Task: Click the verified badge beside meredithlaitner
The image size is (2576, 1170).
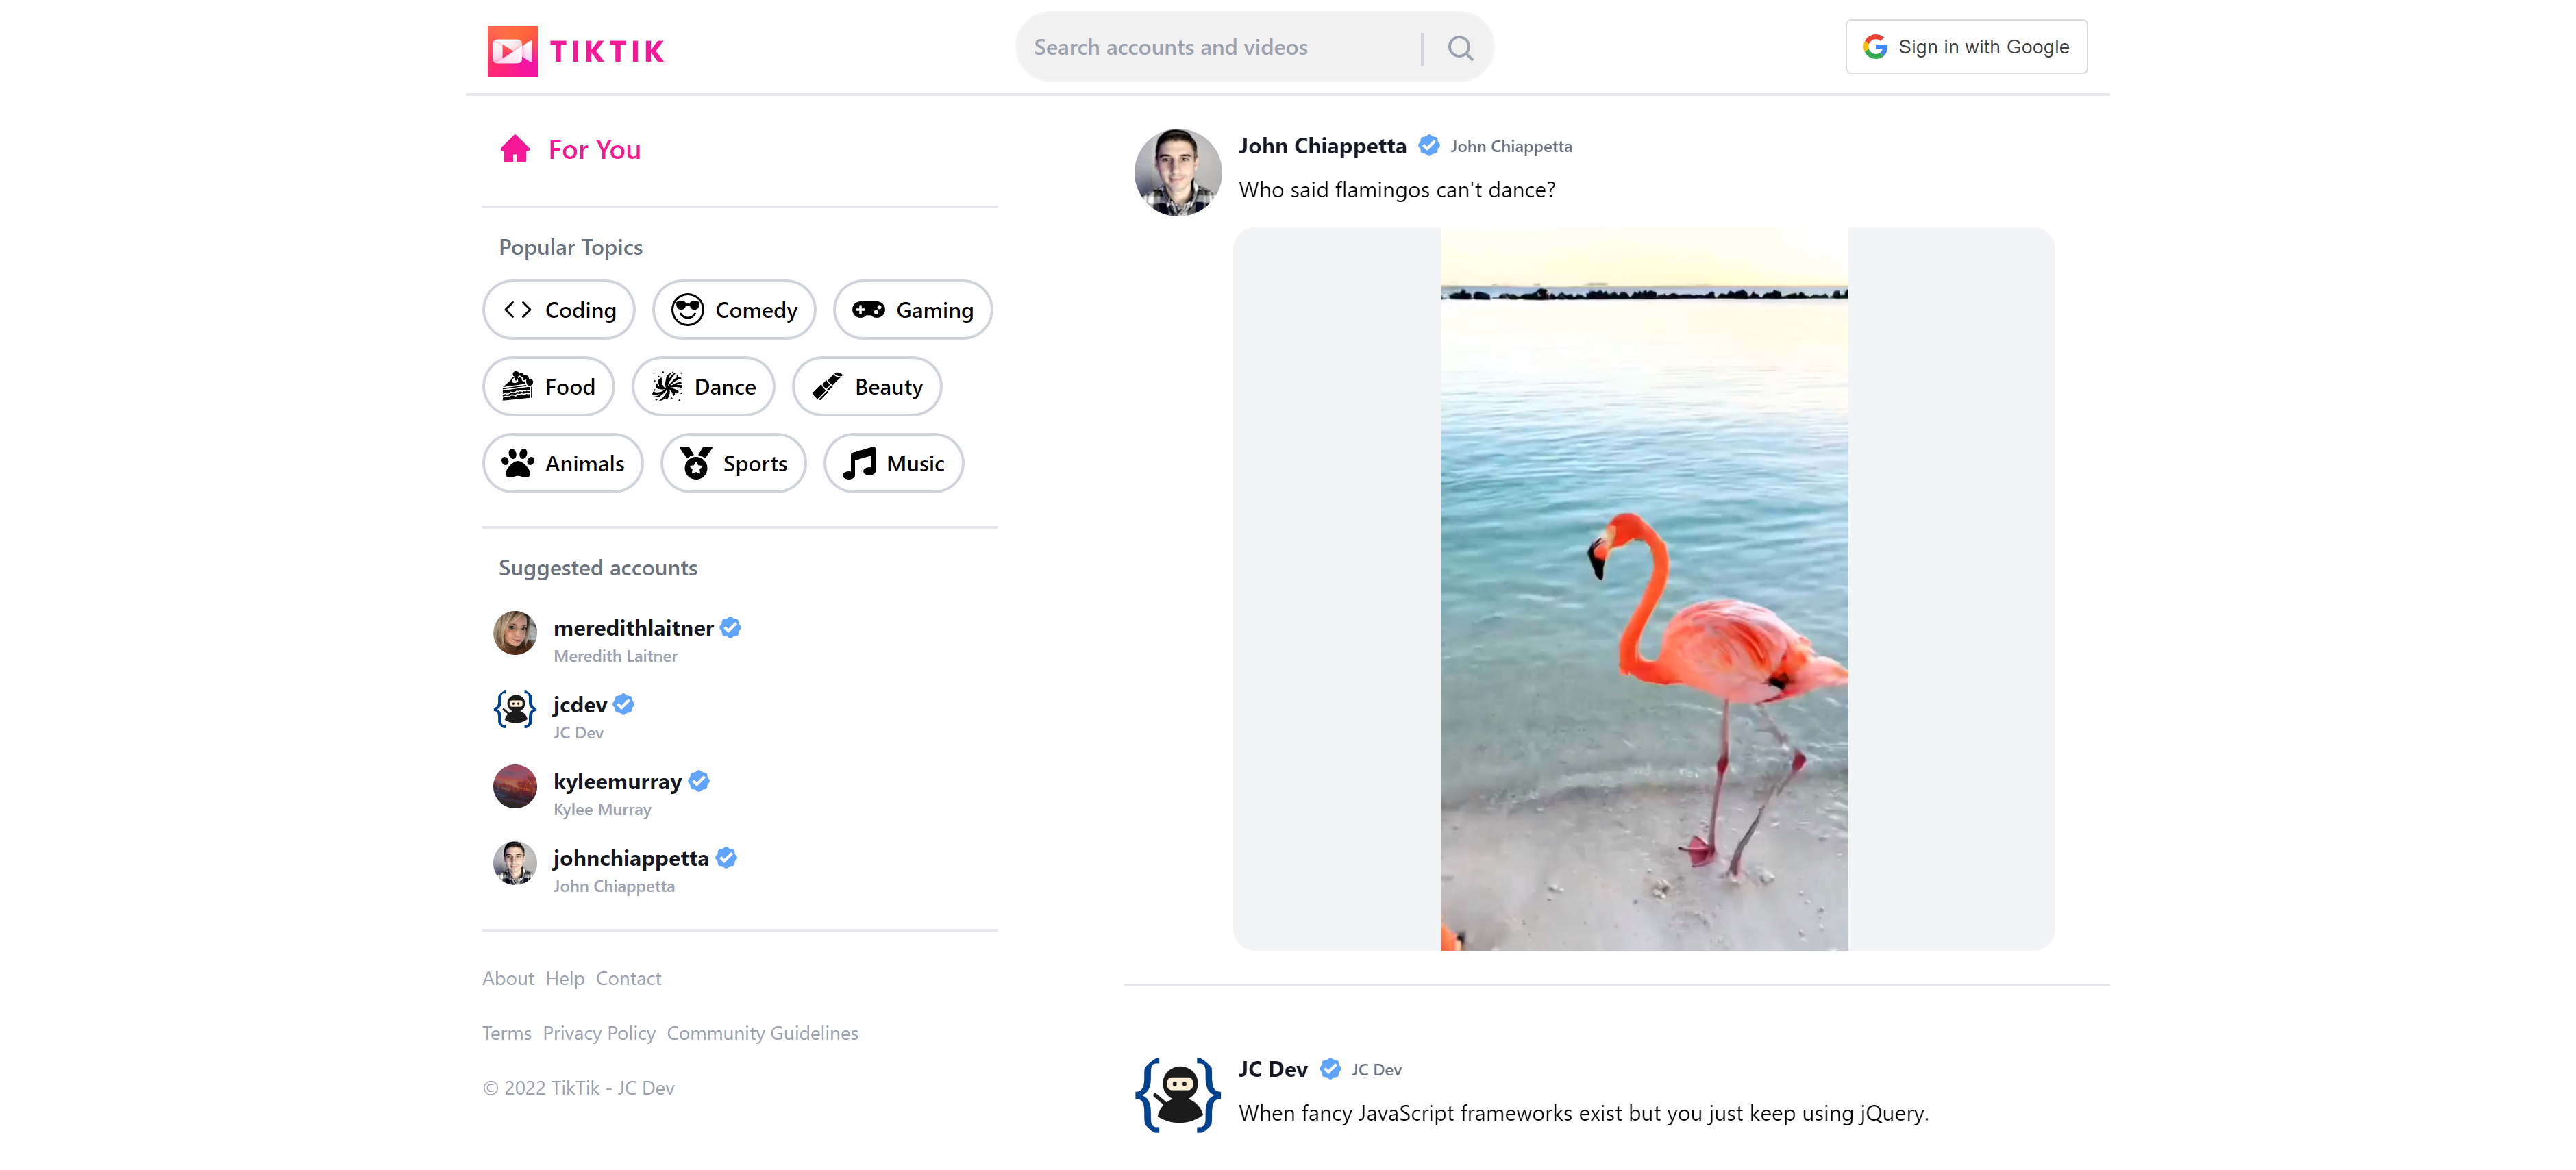Action: (731, 628)
